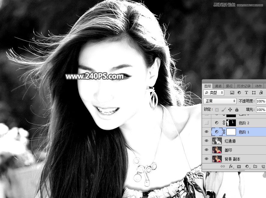Open the 类型 layer filter dropdown
This screenshot has height=198, width=266.
click(214, 93)
